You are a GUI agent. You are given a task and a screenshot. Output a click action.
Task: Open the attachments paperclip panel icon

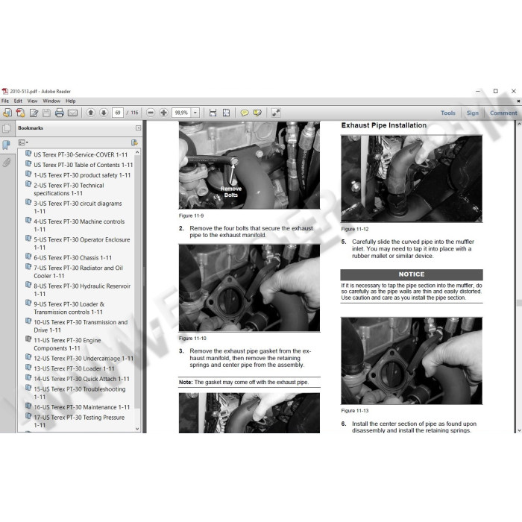pos(6,163)
